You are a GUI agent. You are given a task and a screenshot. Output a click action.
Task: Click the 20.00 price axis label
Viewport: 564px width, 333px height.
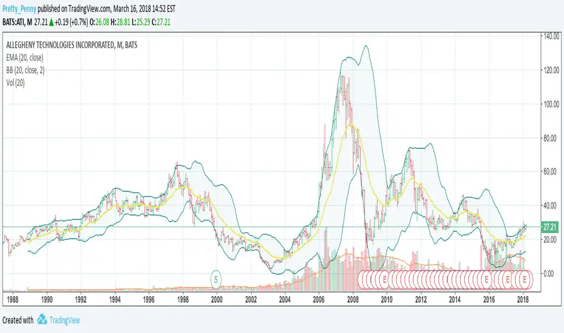[551, 240]
